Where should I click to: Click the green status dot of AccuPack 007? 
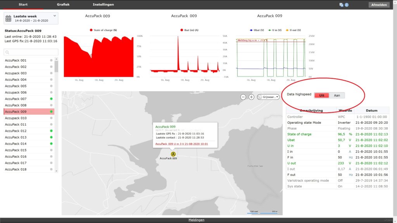51,99
